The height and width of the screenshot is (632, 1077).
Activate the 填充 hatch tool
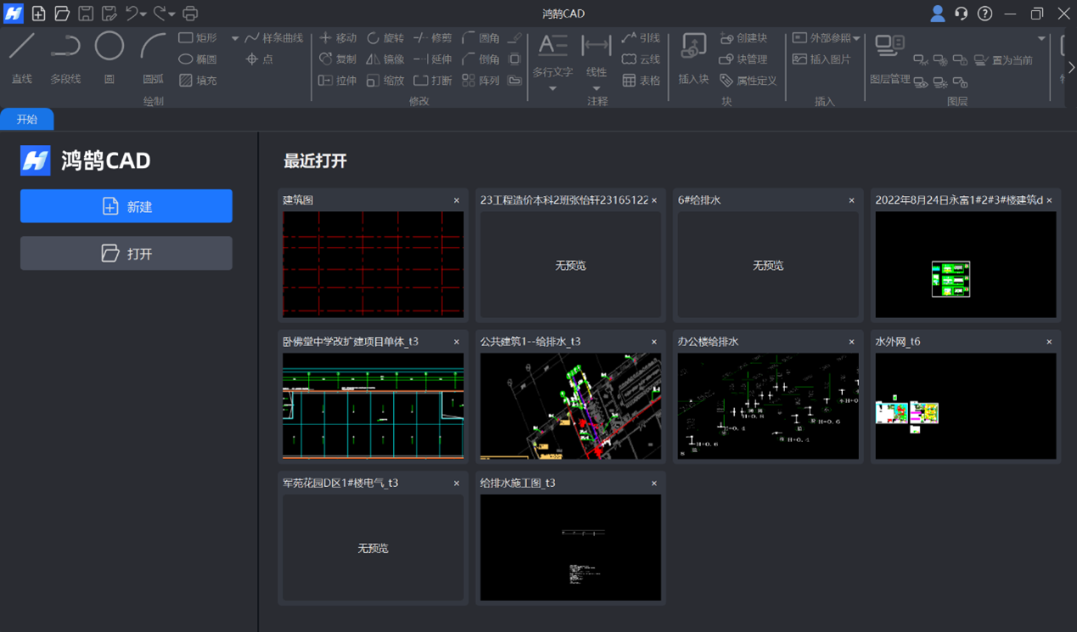[198, 81]
